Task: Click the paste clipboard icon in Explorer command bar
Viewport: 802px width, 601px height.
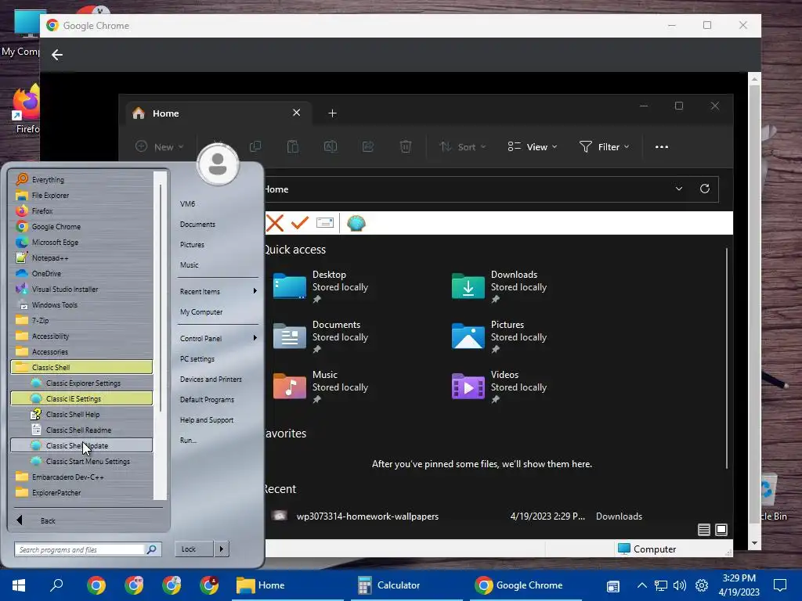Action: click(x=293, y=146)
